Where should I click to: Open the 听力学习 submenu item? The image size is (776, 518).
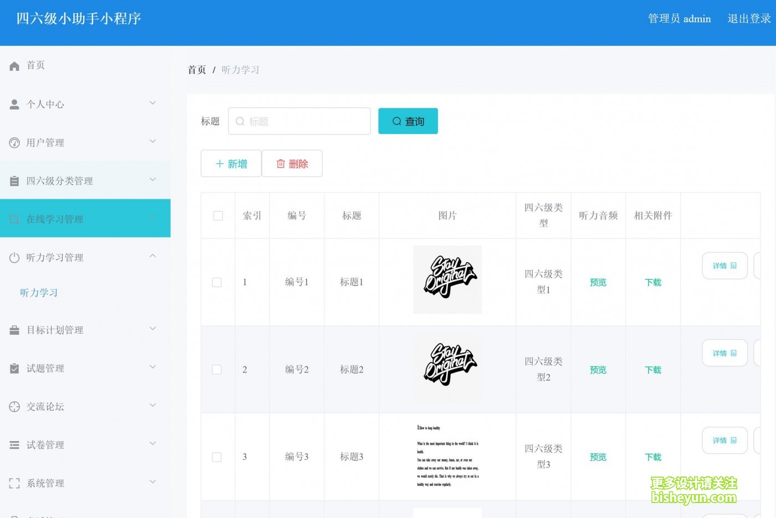click(38, 293)
